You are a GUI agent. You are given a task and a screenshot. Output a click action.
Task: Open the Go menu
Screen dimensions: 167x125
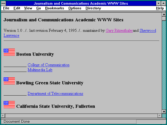coord(39,8)
